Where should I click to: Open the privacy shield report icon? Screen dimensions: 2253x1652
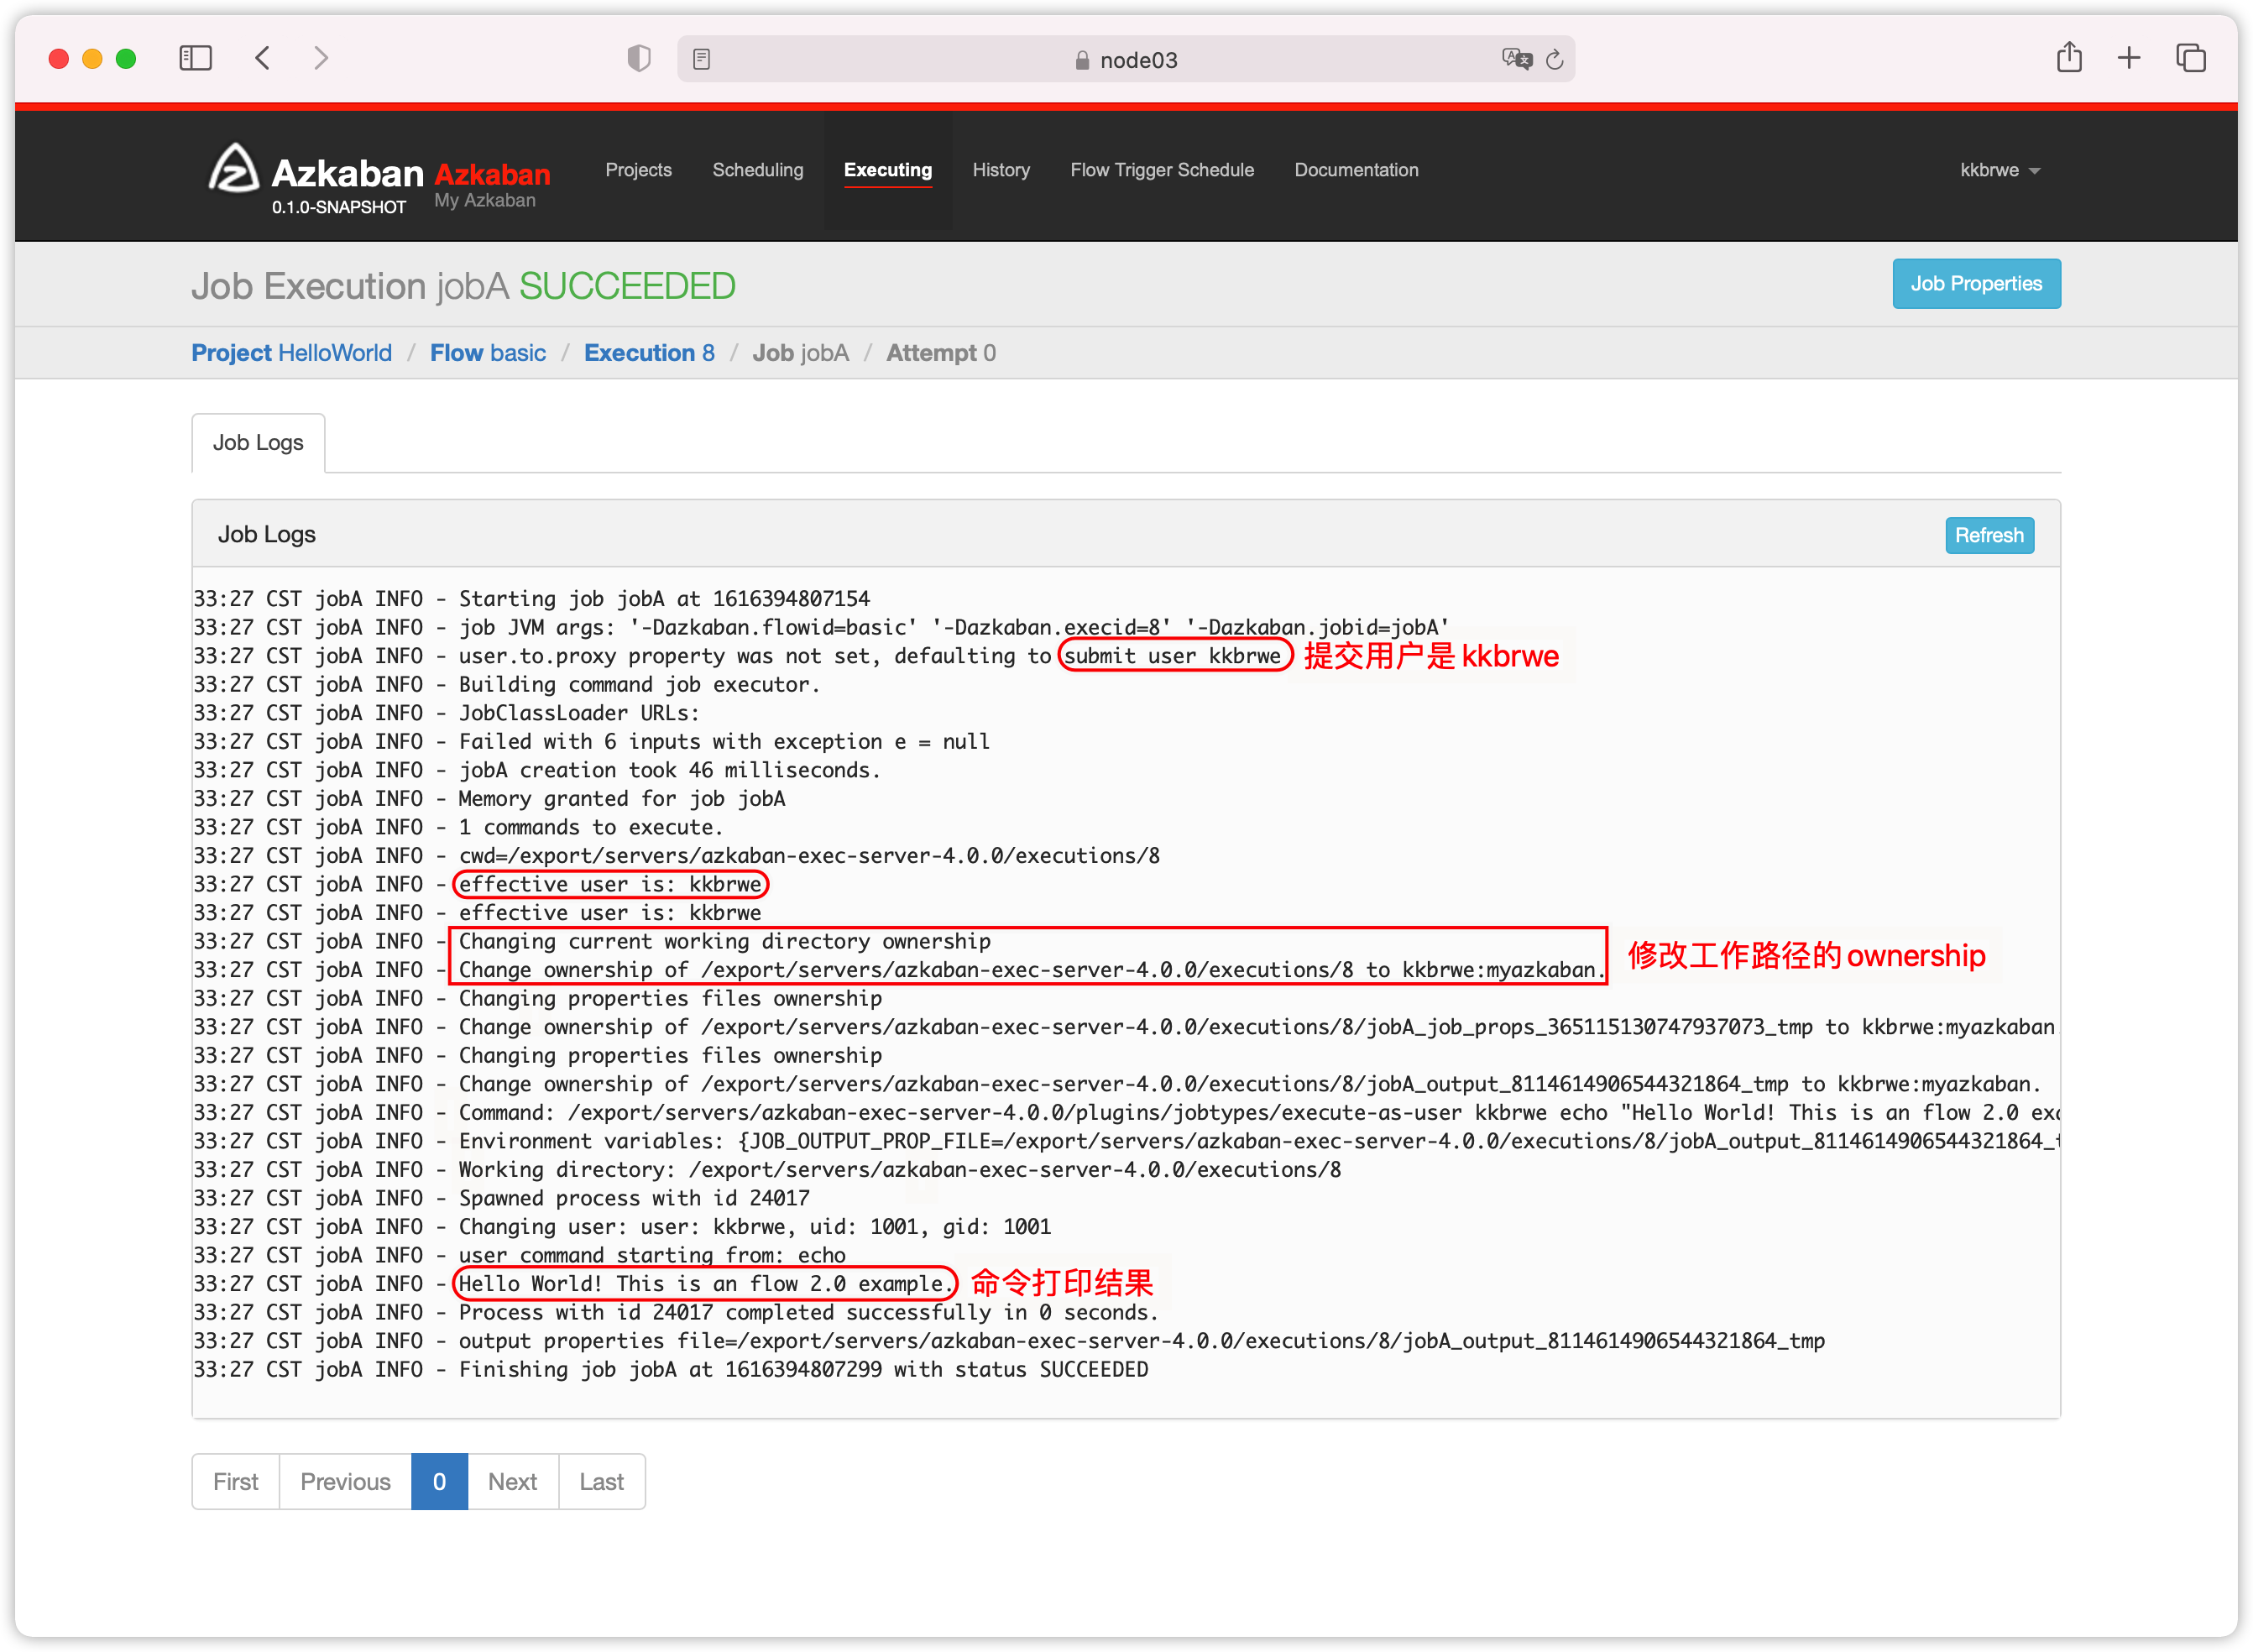[x=639, y=59]
